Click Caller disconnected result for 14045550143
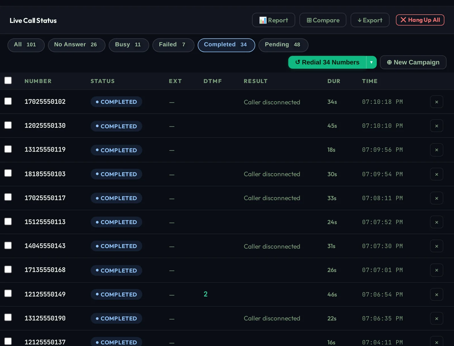The width and height of the screenshot is (454, 346). click(x=272, y=247)
